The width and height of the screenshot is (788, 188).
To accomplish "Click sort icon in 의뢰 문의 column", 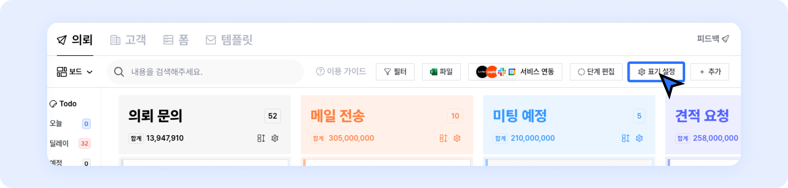I will [261, 138].
